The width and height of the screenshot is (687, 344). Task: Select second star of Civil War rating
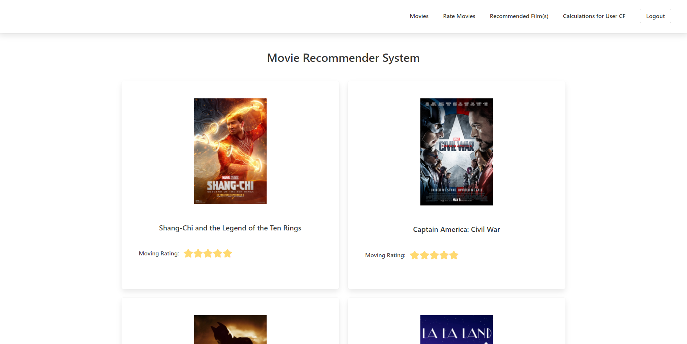[x=424, y=255]
